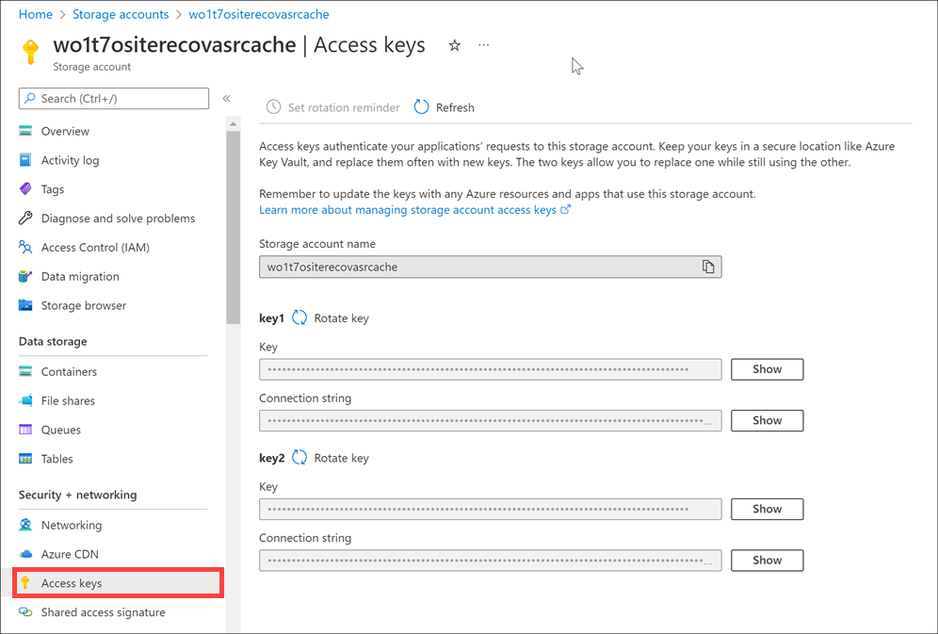Click Shared access signature icon

(25, 612)
